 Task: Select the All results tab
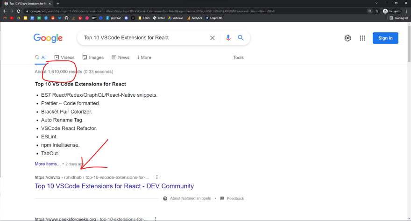pyautogui.click(x=41, y=57)
